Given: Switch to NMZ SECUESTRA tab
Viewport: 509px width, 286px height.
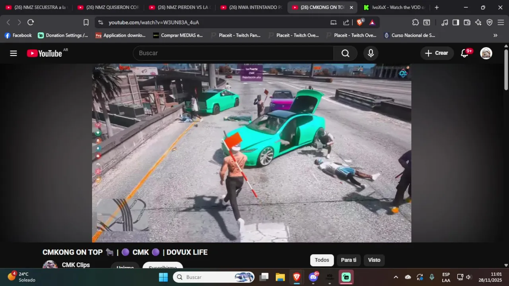Looking at the screenshot, I should point(37,7).
